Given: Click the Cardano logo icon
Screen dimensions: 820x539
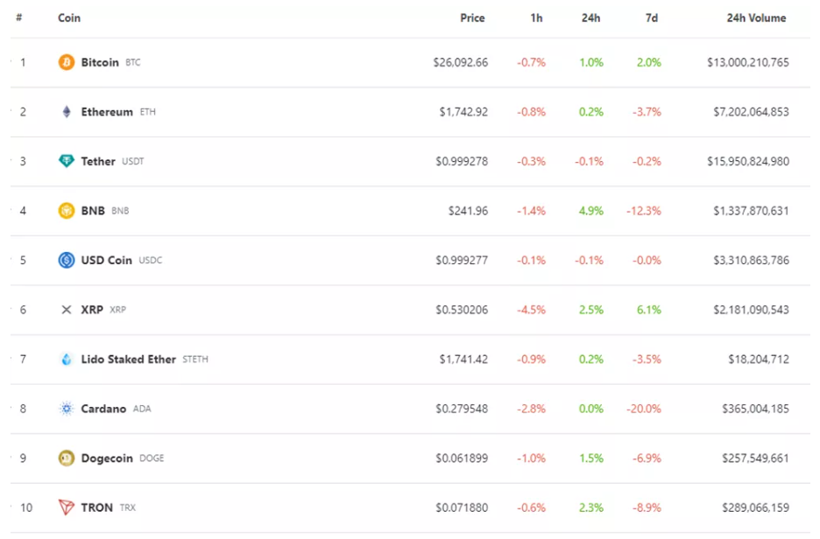Looking at the screenshot, I should pos(66,409).
